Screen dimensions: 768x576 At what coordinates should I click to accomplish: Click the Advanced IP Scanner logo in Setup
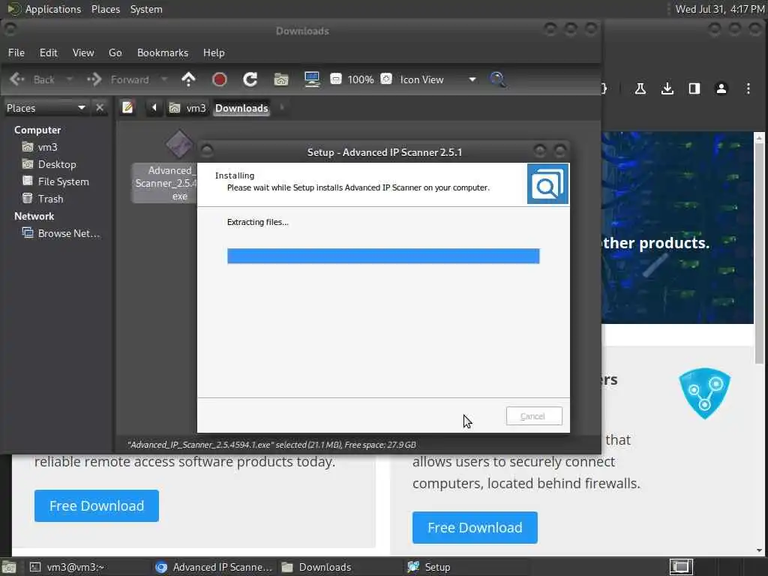tap(547, 184)
